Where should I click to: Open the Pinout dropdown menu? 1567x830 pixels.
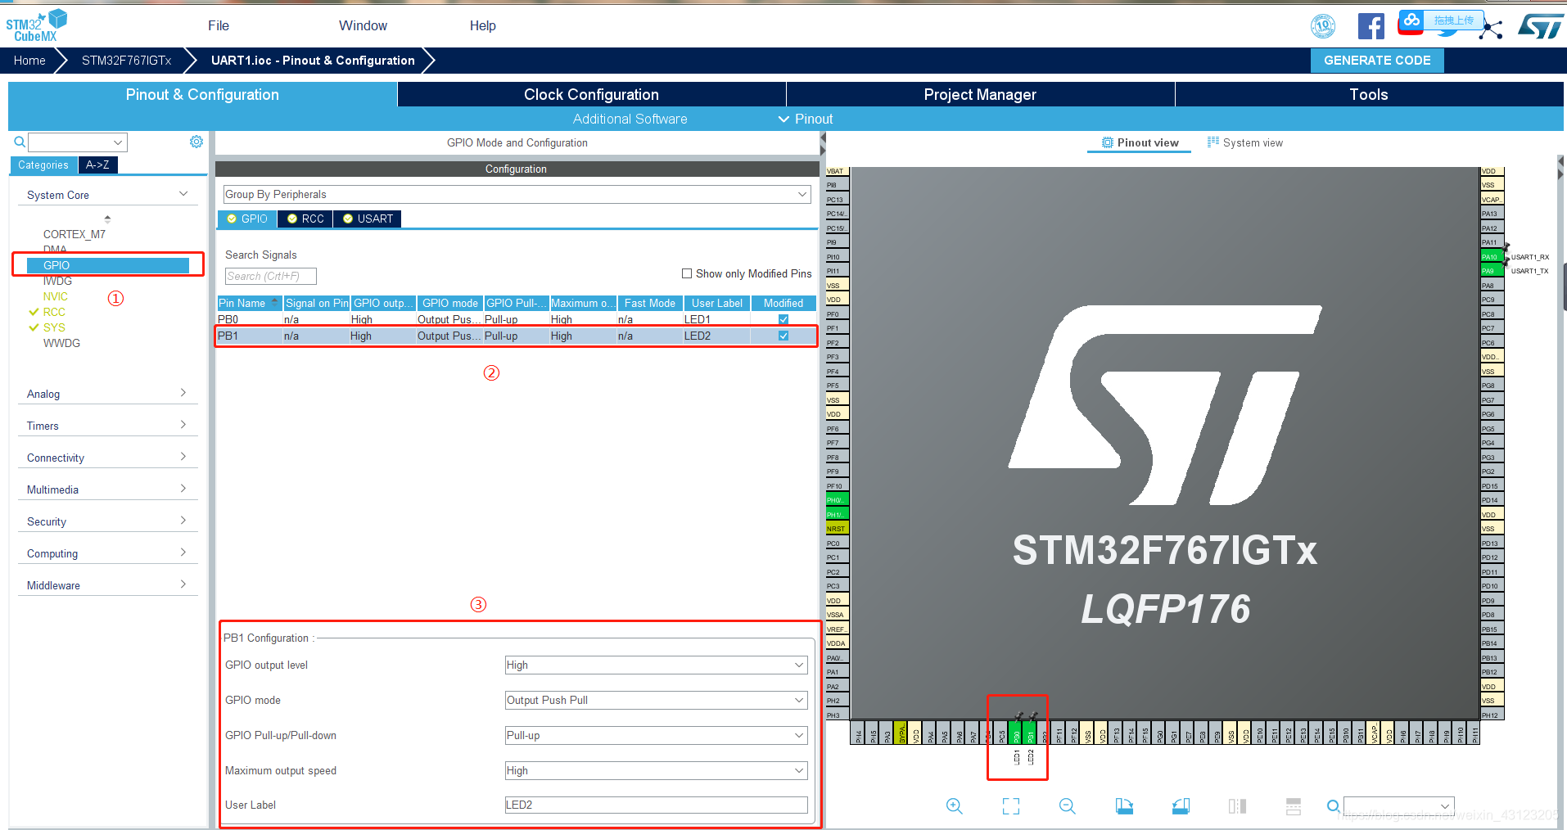coord(806,119)
